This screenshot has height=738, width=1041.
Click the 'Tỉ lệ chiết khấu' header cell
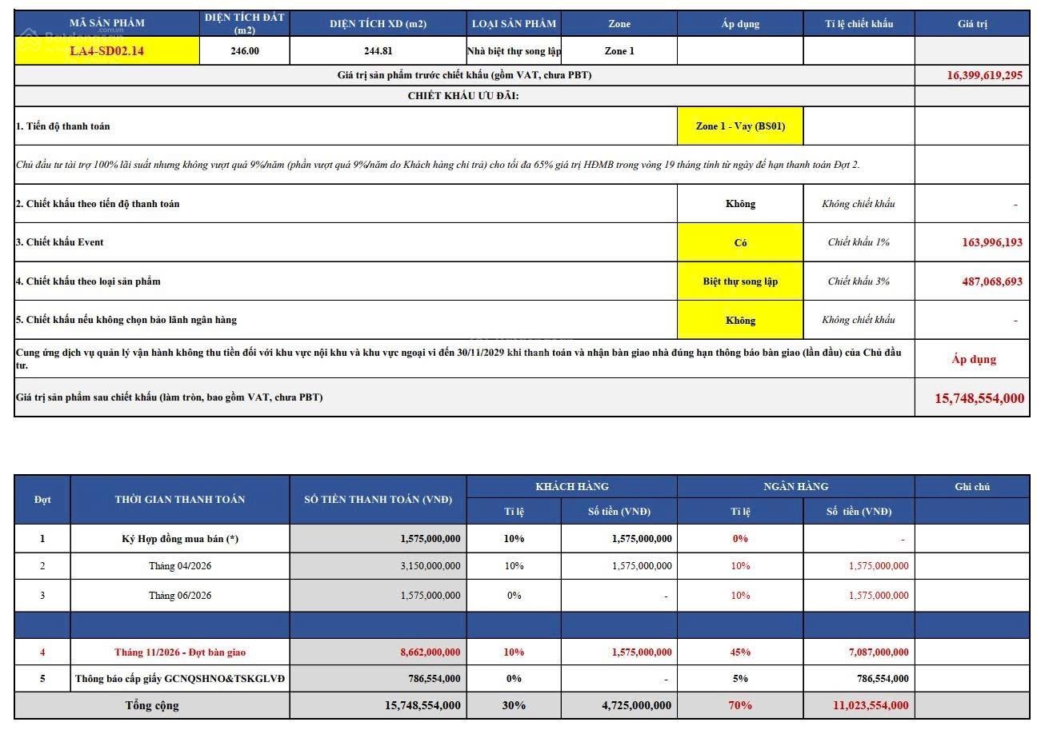click(859, 23)
